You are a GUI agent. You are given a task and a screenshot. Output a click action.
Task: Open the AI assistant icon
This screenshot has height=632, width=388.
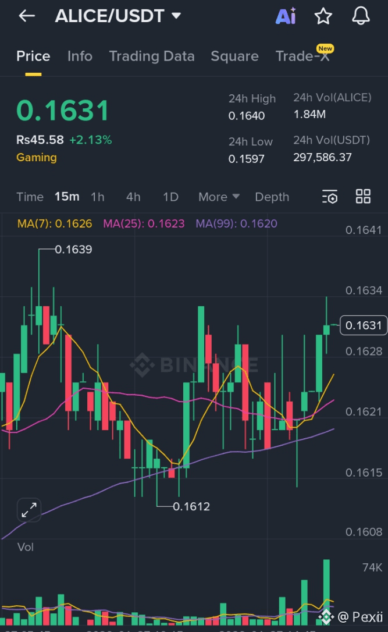click(x=286, y=16)
